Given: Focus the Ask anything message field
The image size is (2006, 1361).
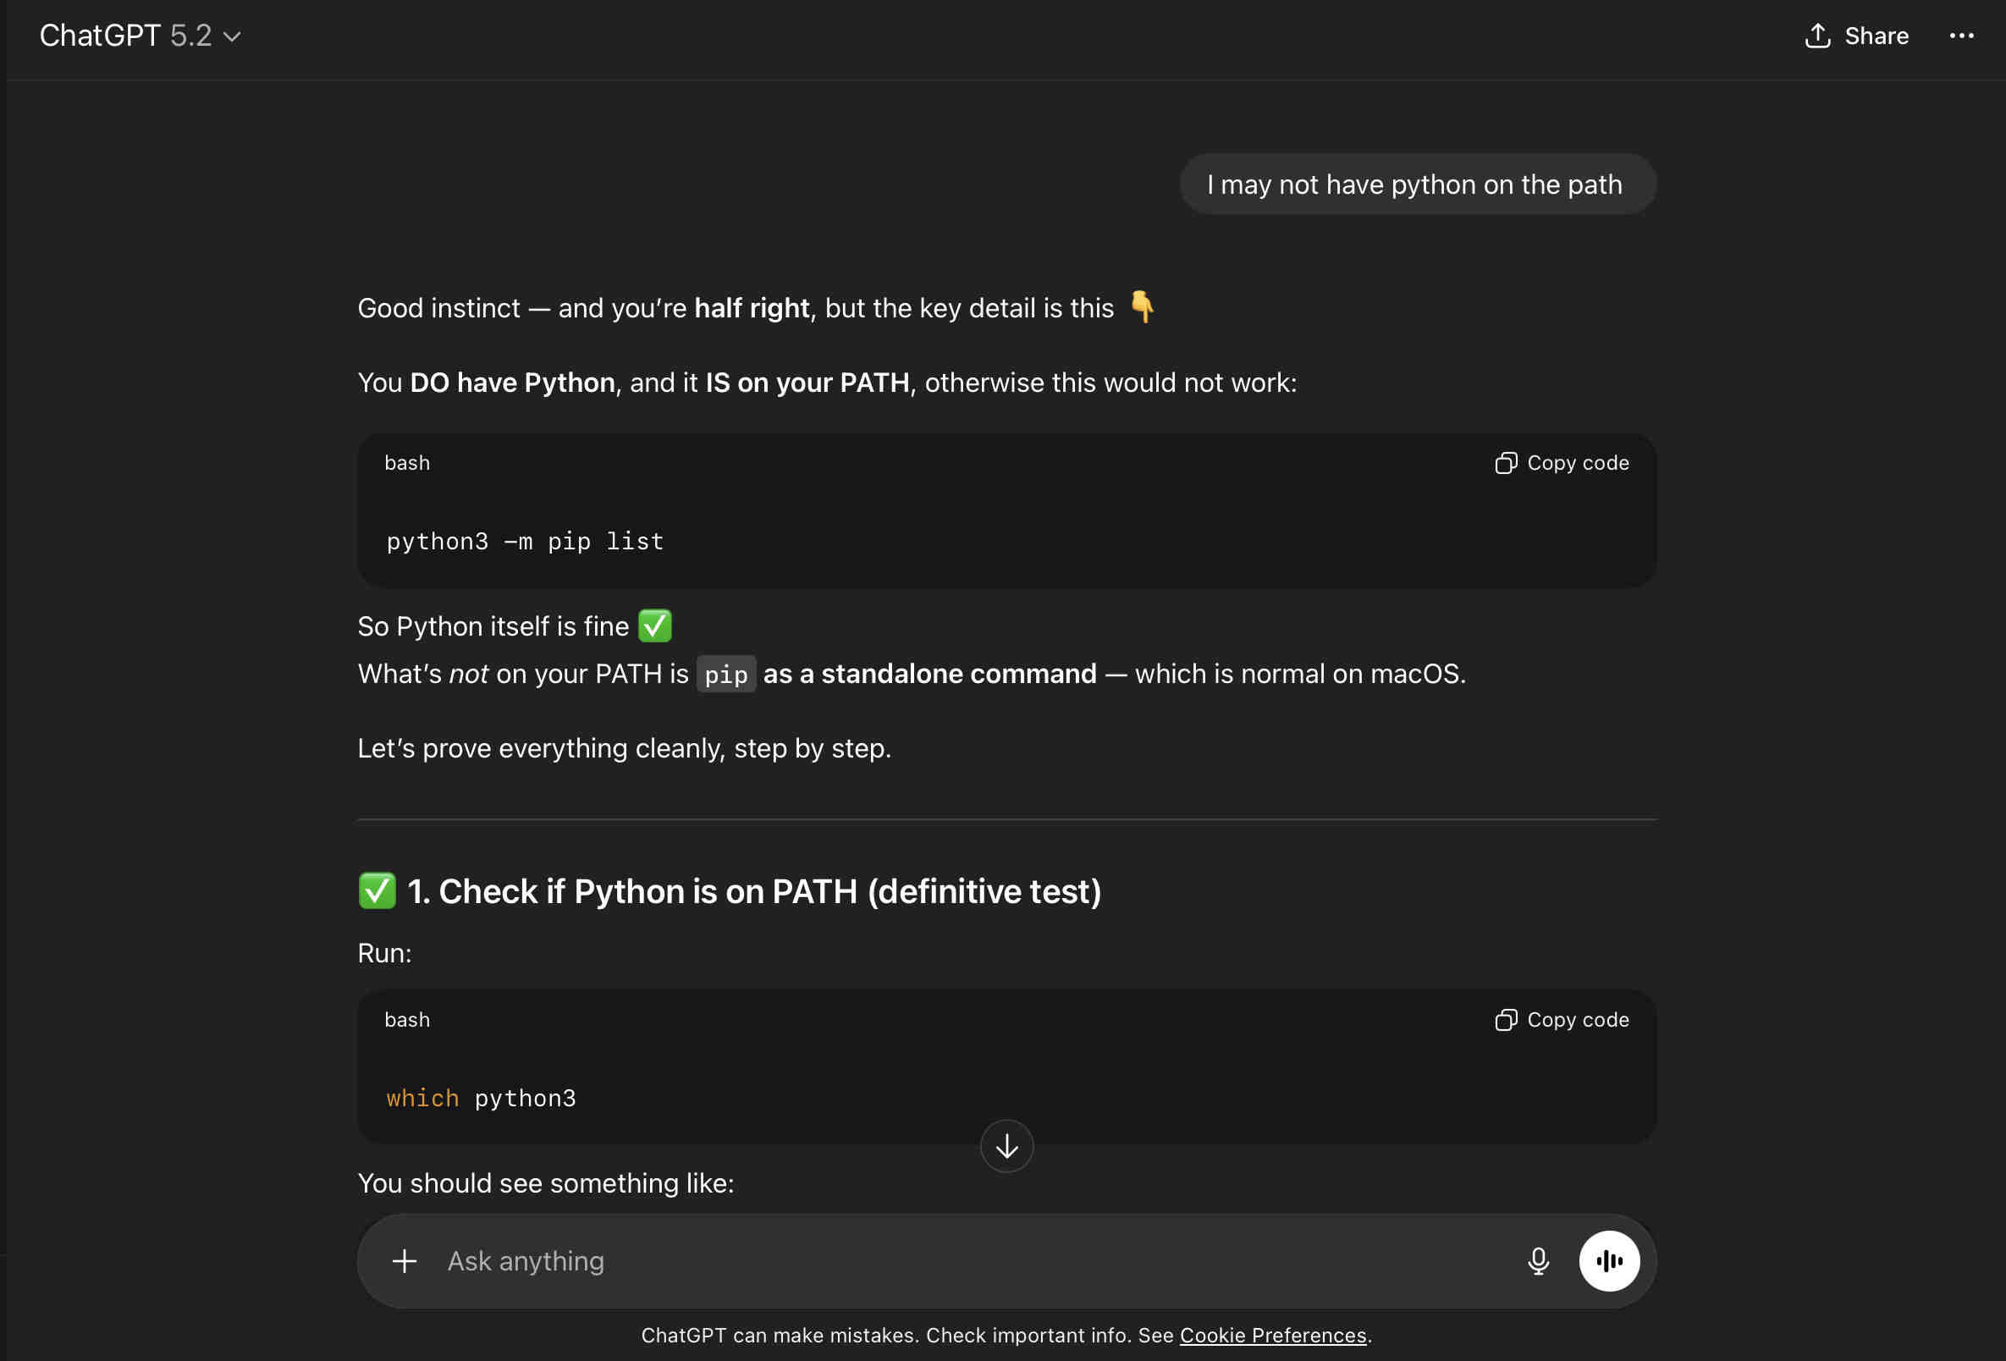Looking at the screenshot, I should tap(950, 1261).
